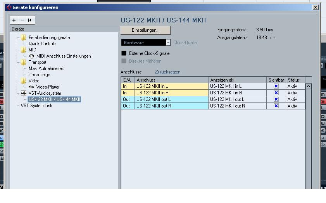Click the minus remove device button
The height and width of the screenshot is (203, 326).
(x=22, y=20)
